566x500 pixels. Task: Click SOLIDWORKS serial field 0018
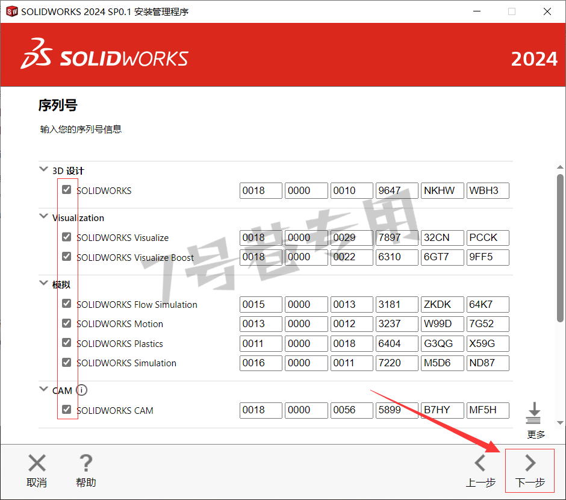tap(261, 190)
